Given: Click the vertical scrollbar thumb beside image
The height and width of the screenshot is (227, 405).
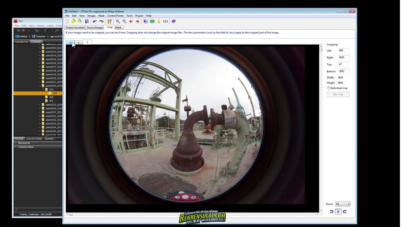Looking at the screenshot, I should tap(321, 49).
